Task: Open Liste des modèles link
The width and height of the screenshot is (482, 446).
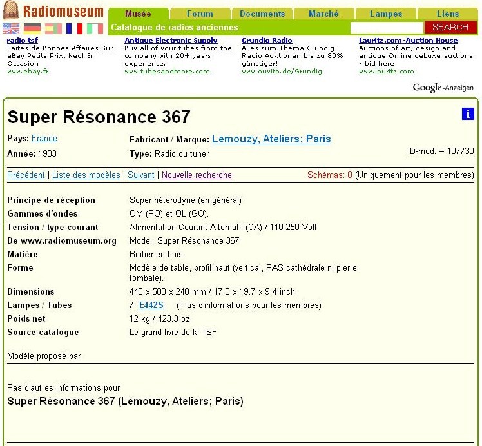Action: pos(86,175)
